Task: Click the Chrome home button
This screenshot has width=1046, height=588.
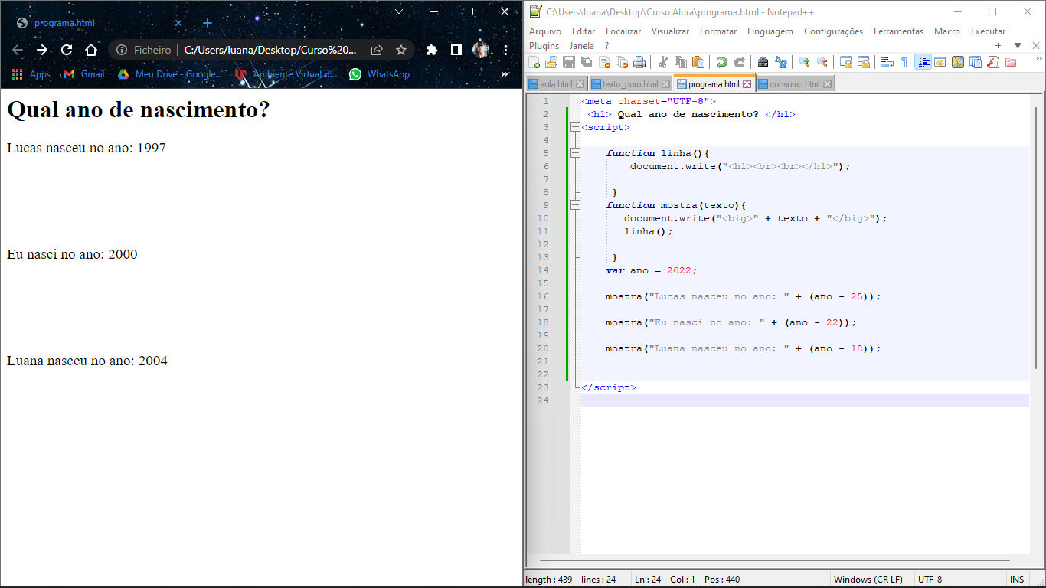Action: coord(91,50)
